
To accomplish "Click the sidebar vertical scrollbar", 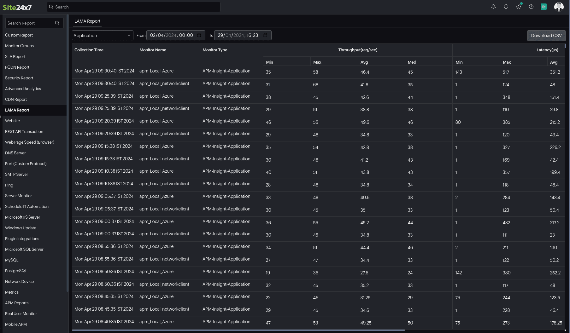I will [68, 153].
